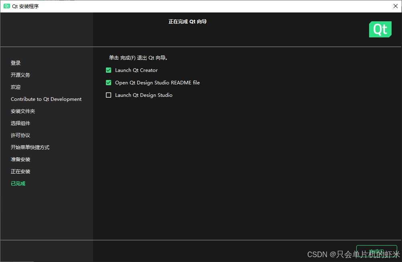The width and height of the screenshot is (402, 262).
Task: Select the 选择组件 step
Action: click(x=20, y=123)
